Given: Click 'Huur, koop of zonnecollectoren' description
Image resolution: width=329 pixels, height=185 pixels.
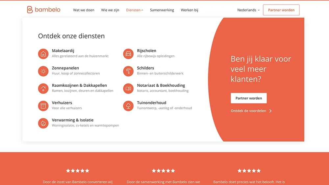Looking at the screenshot, I should tap(76, 73).
